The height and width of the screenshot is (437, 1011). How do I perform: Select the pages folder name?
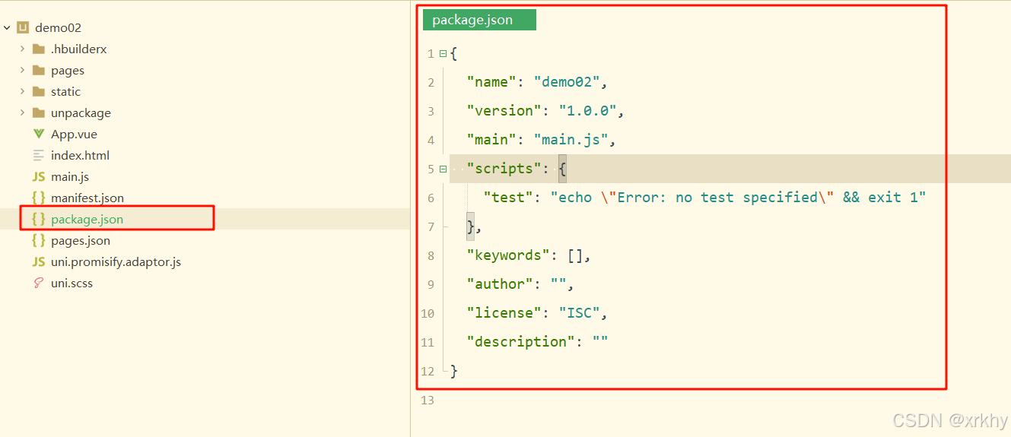tap(68, 71)
